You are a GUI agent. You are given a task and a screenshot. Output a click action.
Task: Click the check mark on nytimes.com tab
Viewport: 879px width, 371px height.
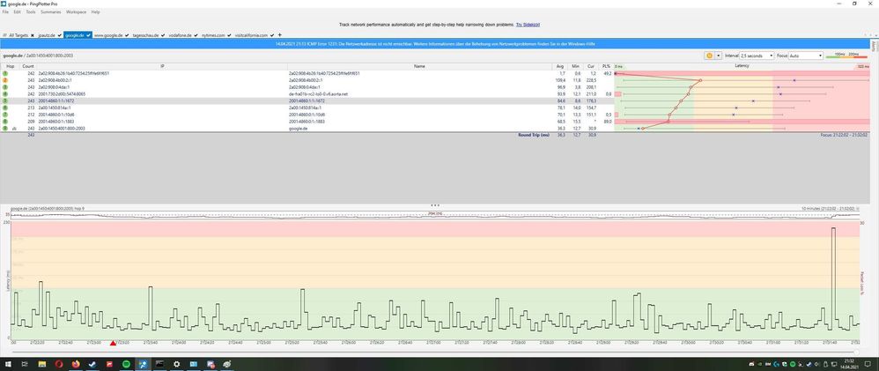pyautogui.click(x=229, y=35)
